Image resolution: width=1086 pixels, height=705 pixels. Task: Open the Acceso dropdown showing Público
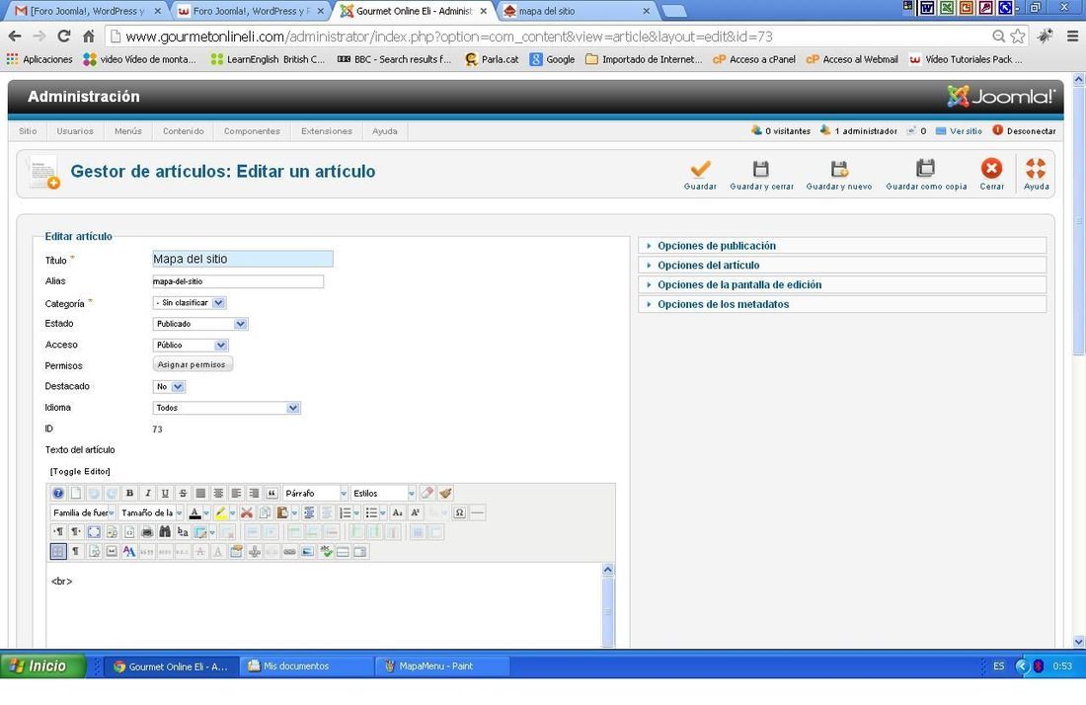point(191,345)
